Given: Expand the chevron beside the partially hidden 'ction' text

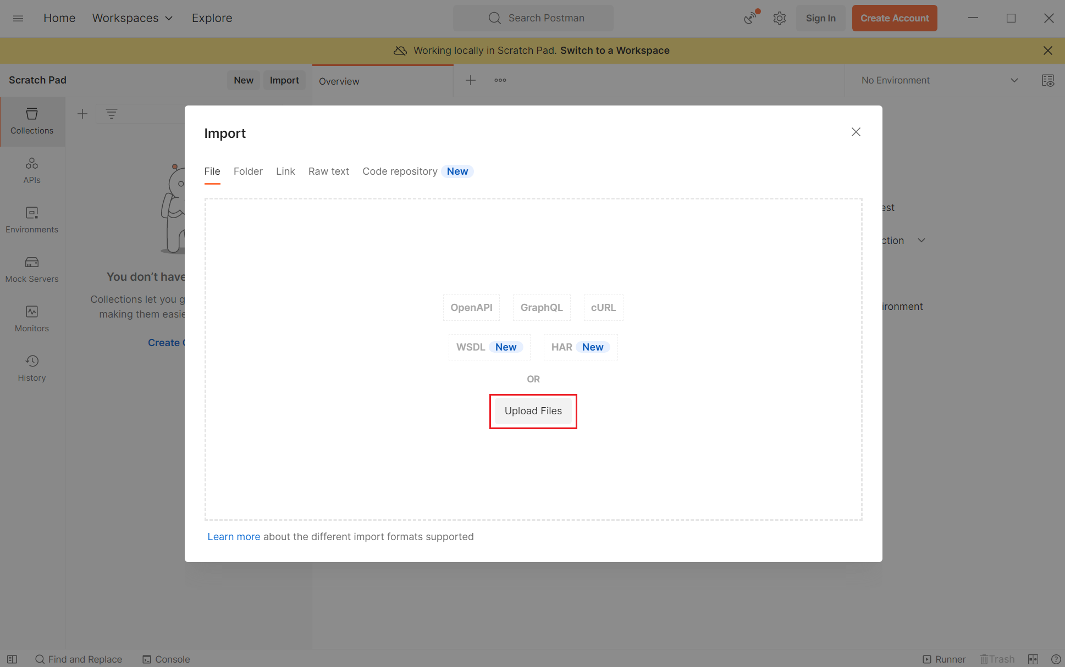Looking at the screenshot, I should 921,241.
